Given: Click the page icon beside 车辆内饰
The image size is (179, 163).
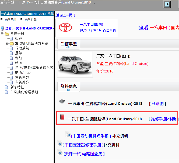Looking at the screenshot, I should coord(11,77).
